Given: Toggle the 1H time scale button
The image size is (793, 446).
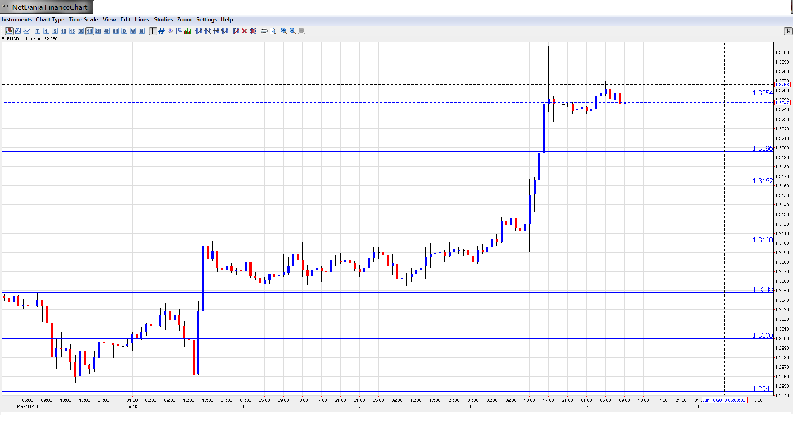Looking at the screenshot, I should (x=90, y=31).
